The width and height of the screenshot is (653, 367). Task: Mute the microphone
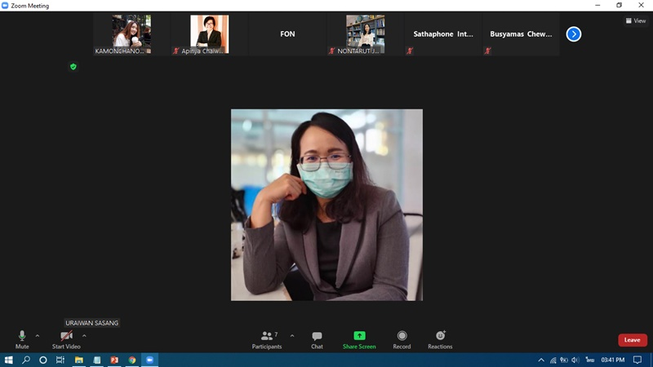tap(22, 337)
